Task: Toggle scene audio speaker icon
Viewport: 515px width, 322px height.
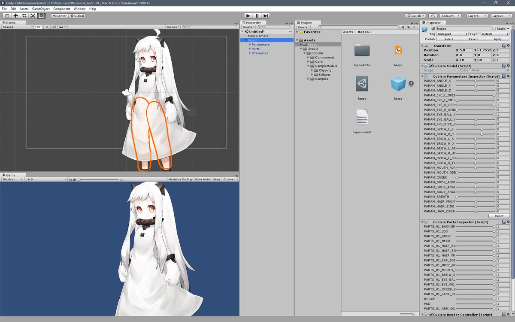Action: coord(54,27)
